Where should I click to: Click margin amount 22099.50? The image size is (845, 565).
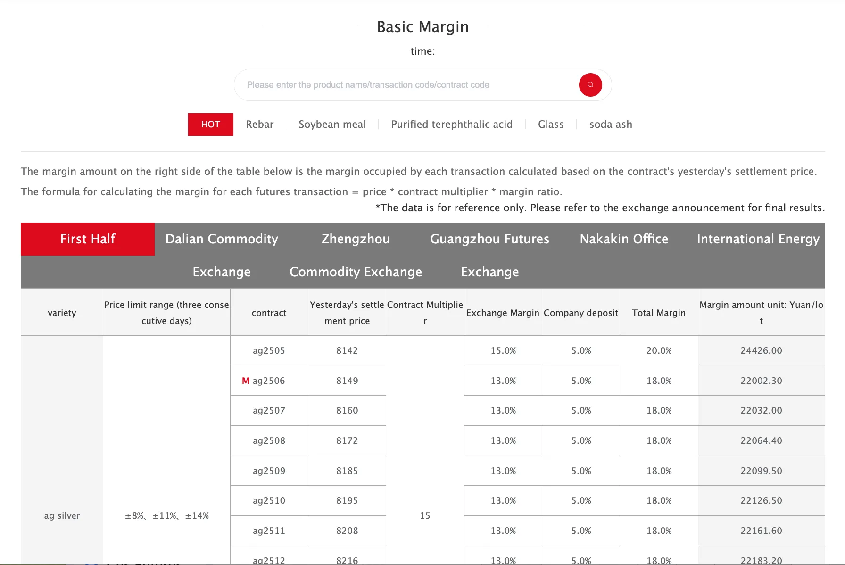(762, 471)
